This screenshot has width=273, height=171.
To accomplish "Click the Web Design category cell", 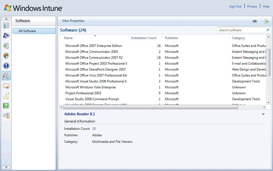I will pyautogui.click(x=249, y=69).
